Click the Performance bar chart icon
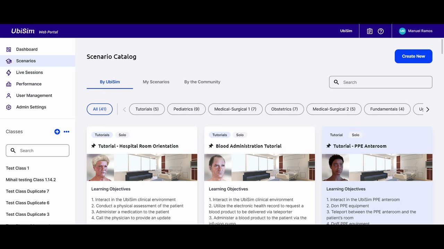The image size is (444, 249). [x=9, y=84]
